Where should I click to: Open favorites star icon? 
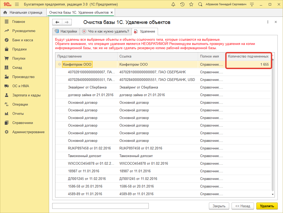191,4
